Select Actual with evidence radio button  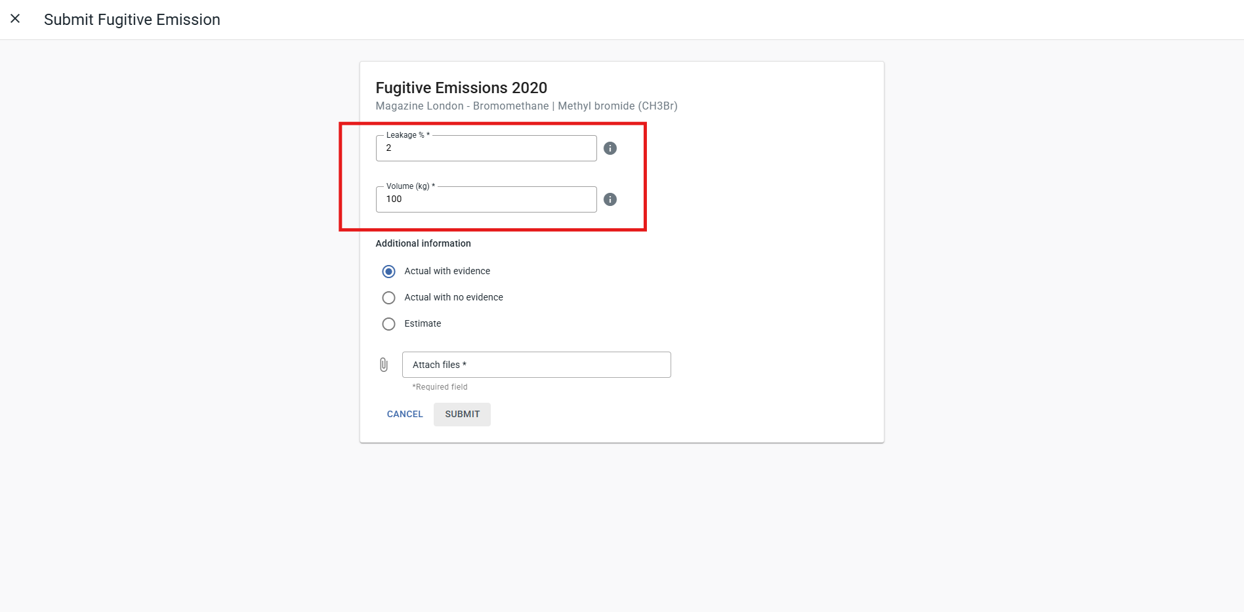[x=389, y=272]
